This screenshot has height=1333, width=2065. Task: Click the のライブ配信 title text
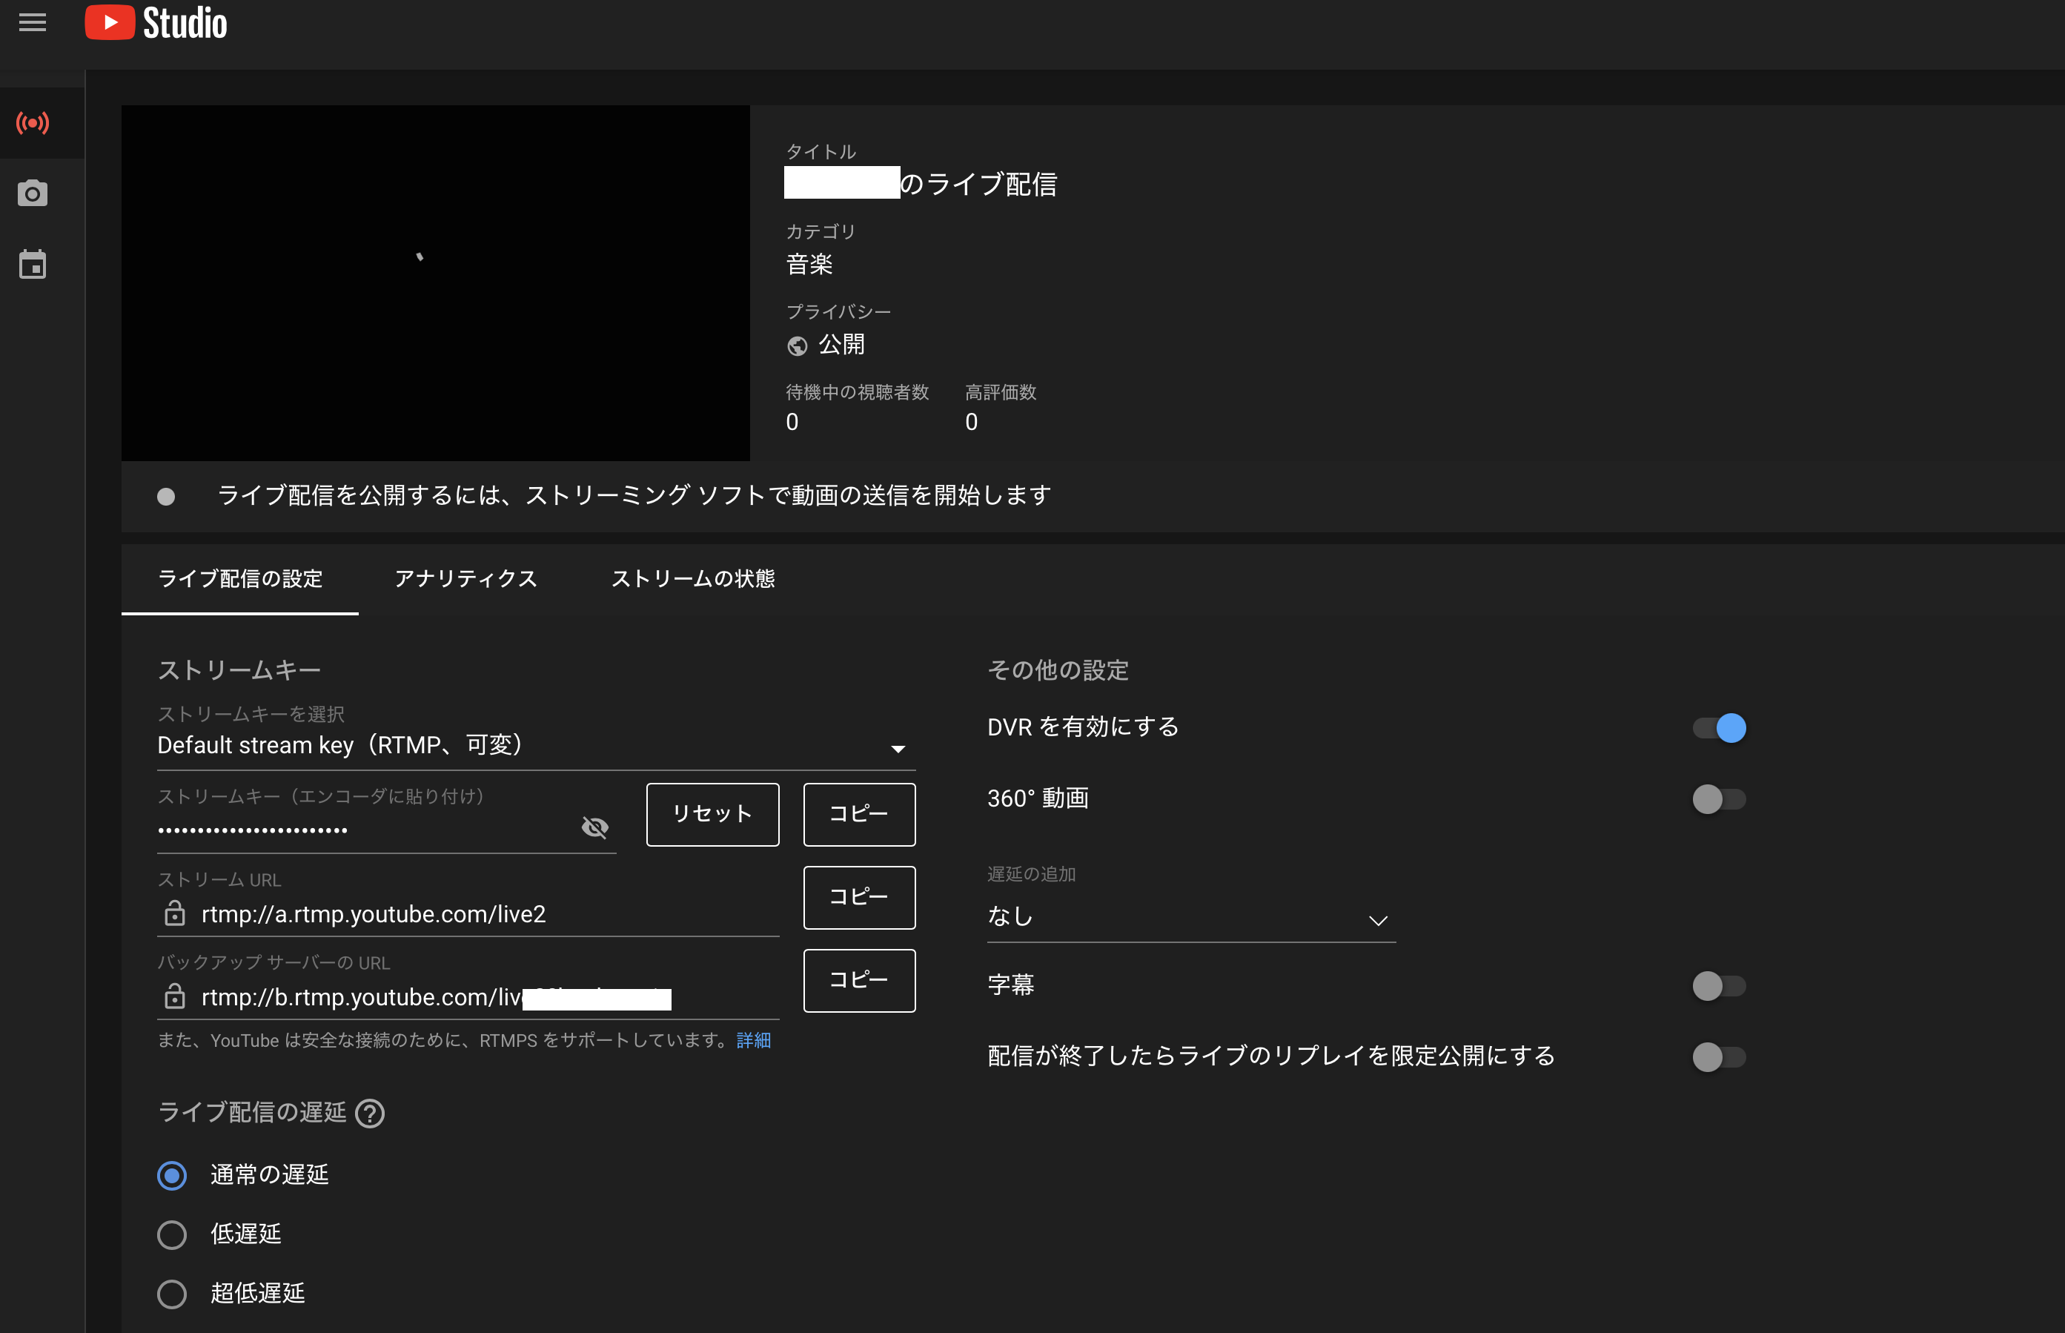click(x=978, y=185)
